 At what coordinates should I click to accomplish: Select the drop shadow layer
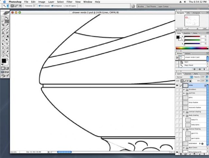[x=194, y=102]
